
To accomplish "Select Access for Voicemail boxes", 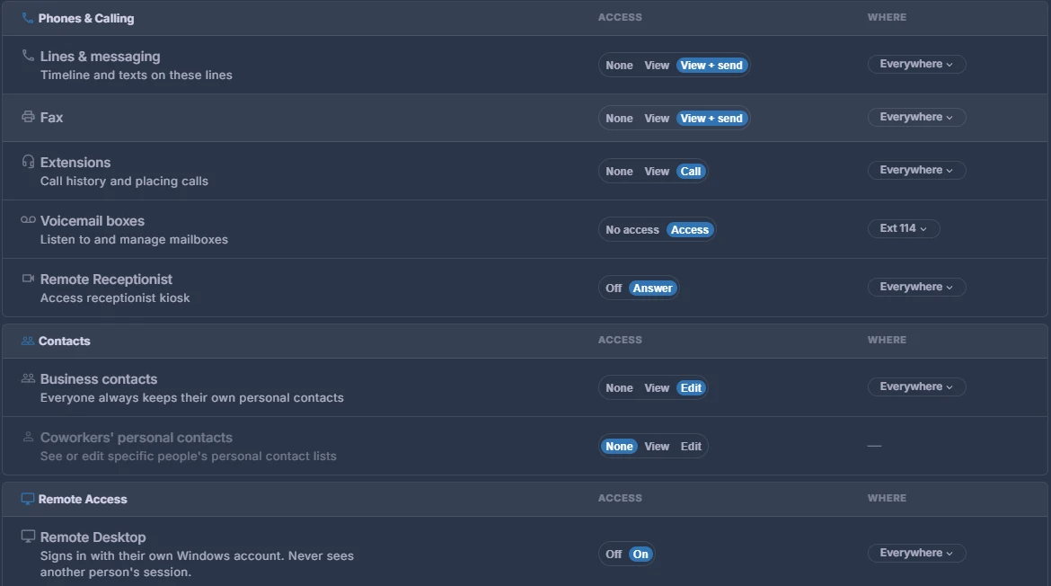I will point(691,229).
